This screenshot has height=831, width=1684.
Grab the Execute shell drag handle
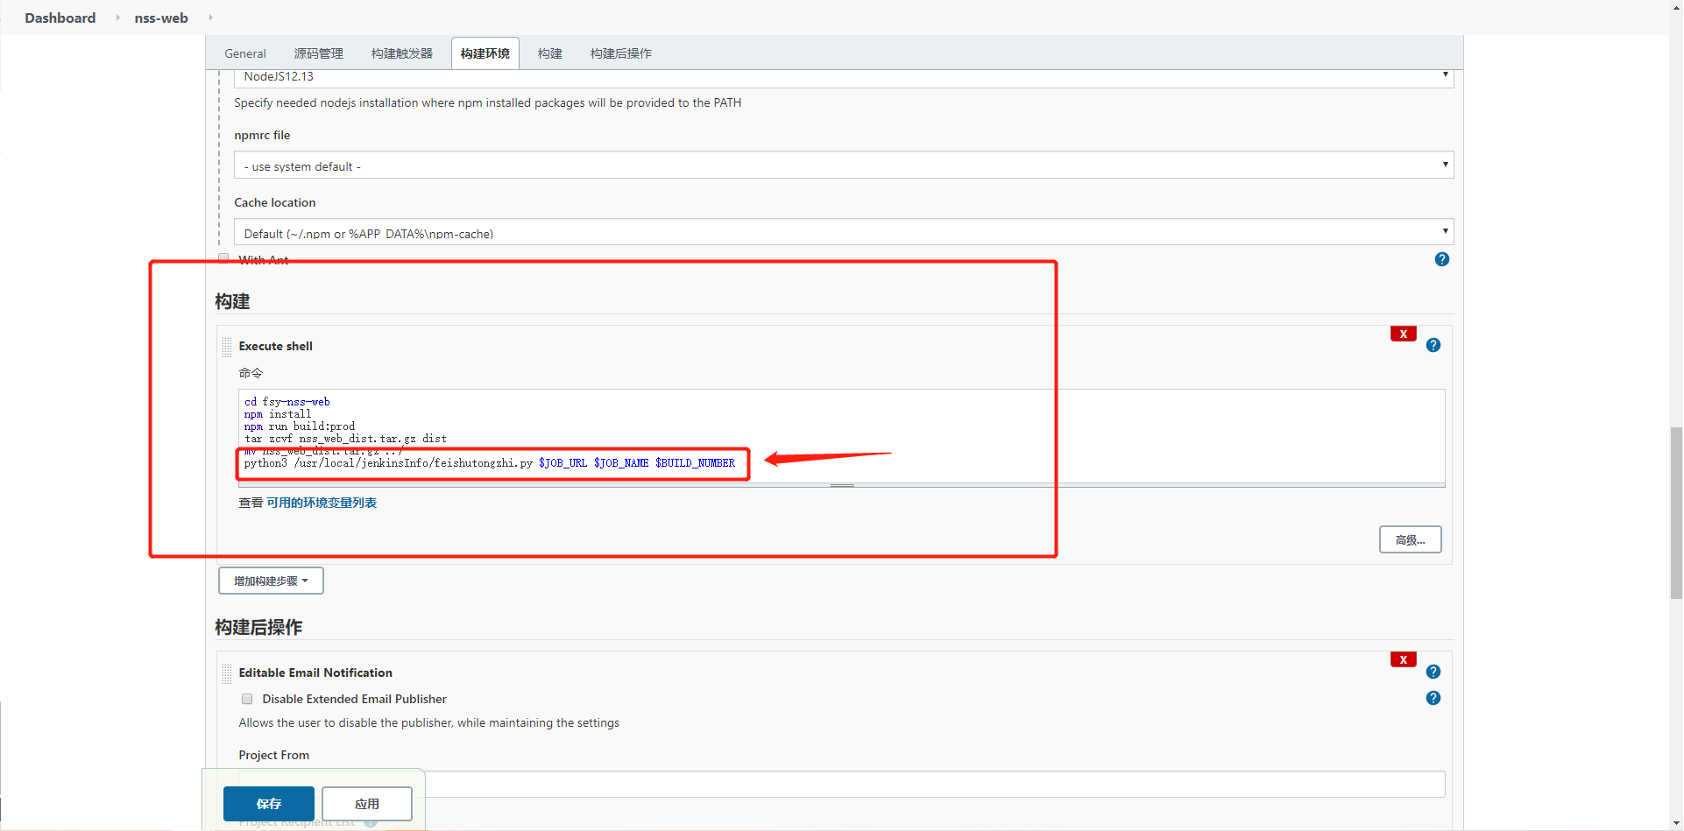point(227,347)
